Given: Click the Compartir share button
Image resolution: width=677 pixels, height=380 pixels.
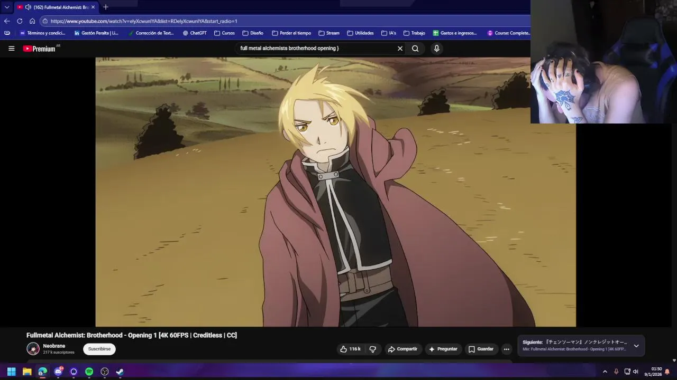Looking at the screenshot, I should tap(402, 349).
